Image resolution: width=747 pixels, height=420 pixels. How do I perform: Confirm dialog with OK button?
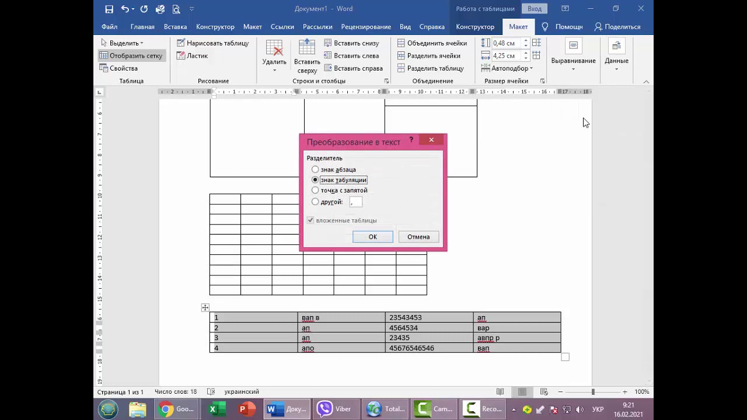point(372,237)
